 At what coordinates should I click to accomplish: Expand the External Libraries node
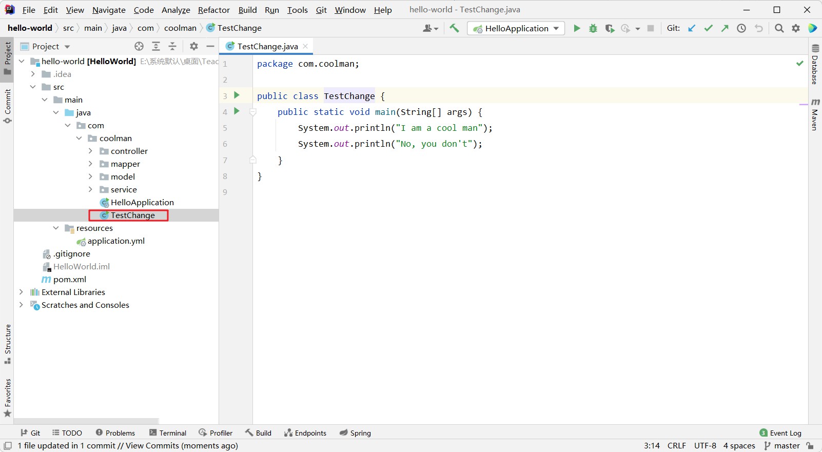tap(21, 292)
